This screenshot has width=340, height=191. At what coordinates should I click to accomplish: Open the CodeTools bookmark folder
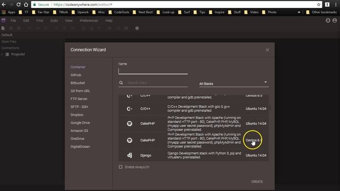click(x=119, y=12)
